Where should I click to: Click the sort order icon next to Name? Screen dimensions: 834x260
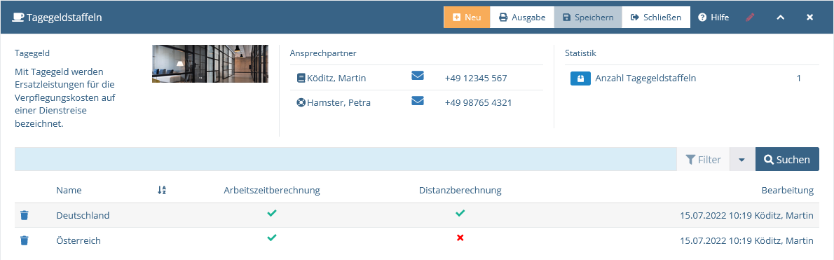coord(162,190)
